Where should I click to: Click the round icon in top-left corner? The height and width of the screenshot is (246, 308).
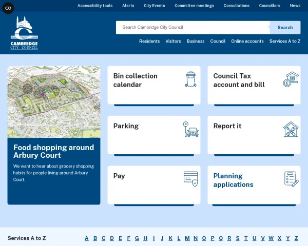(9, 8)
